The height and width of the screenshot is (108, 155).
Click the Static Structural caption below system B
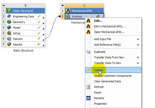tap(23, 51)
